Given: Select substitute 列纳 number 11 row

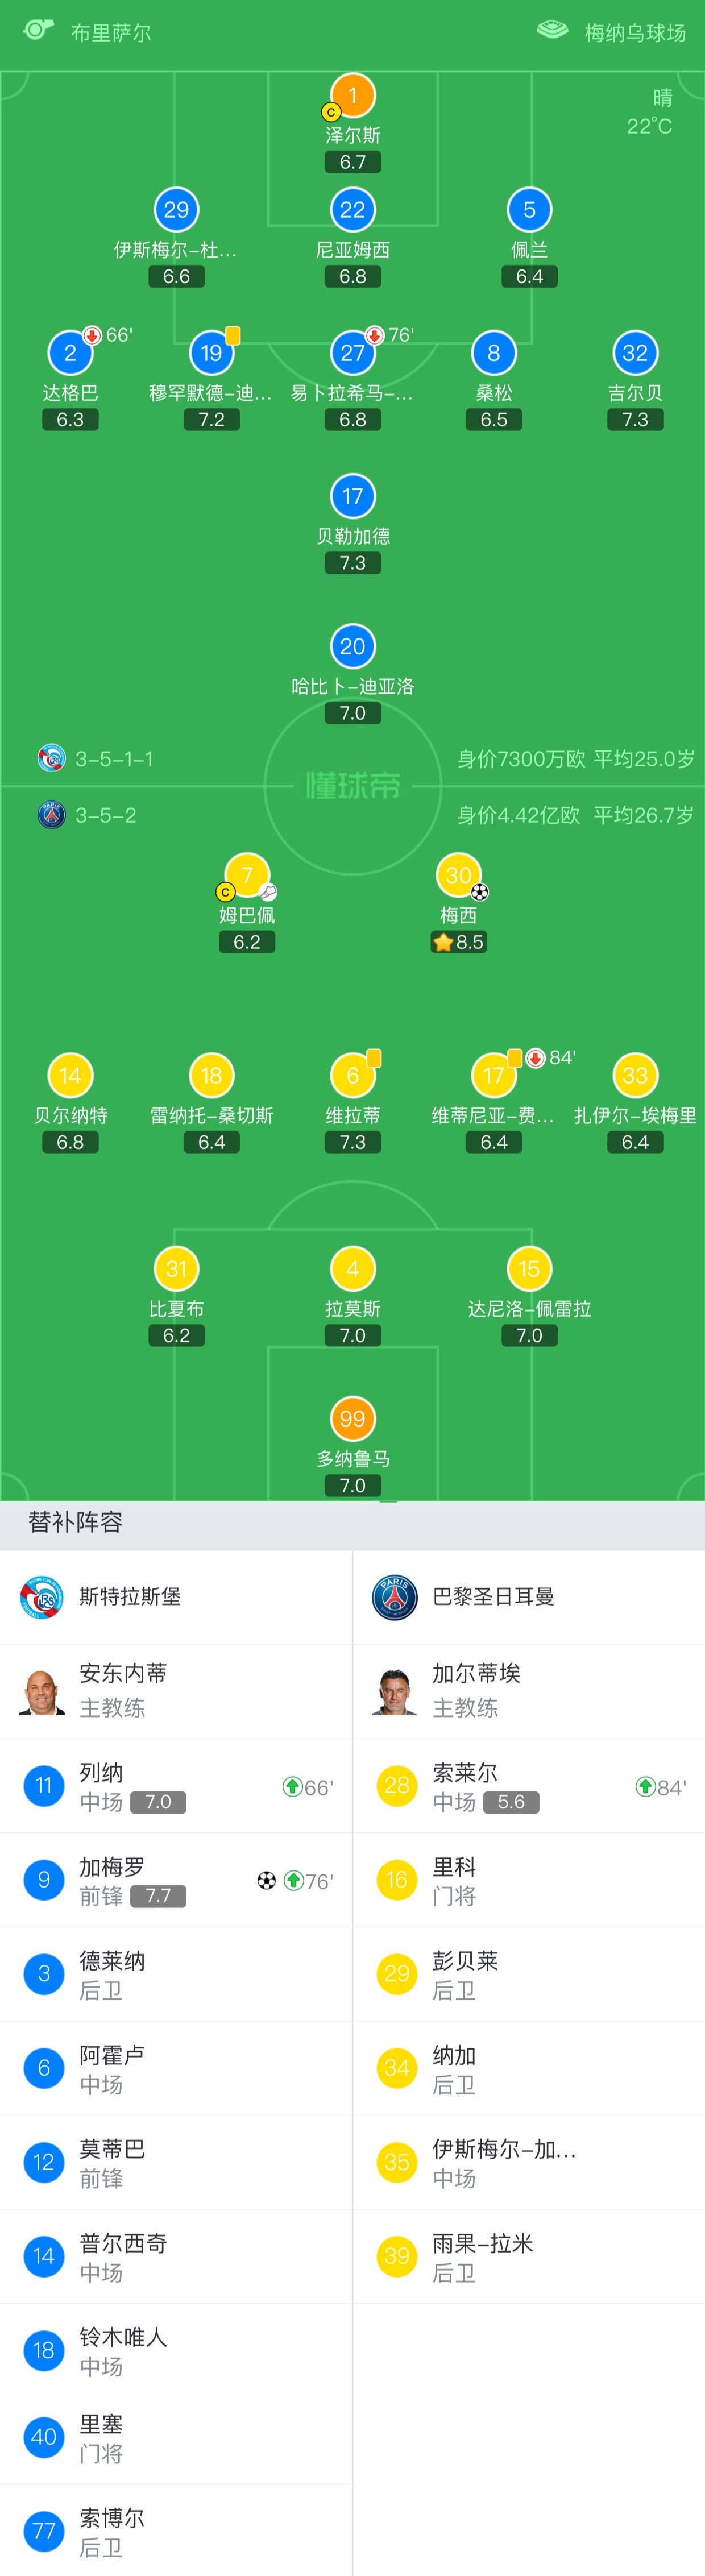Looking at the screenshot, I should tap(176, 1786).
